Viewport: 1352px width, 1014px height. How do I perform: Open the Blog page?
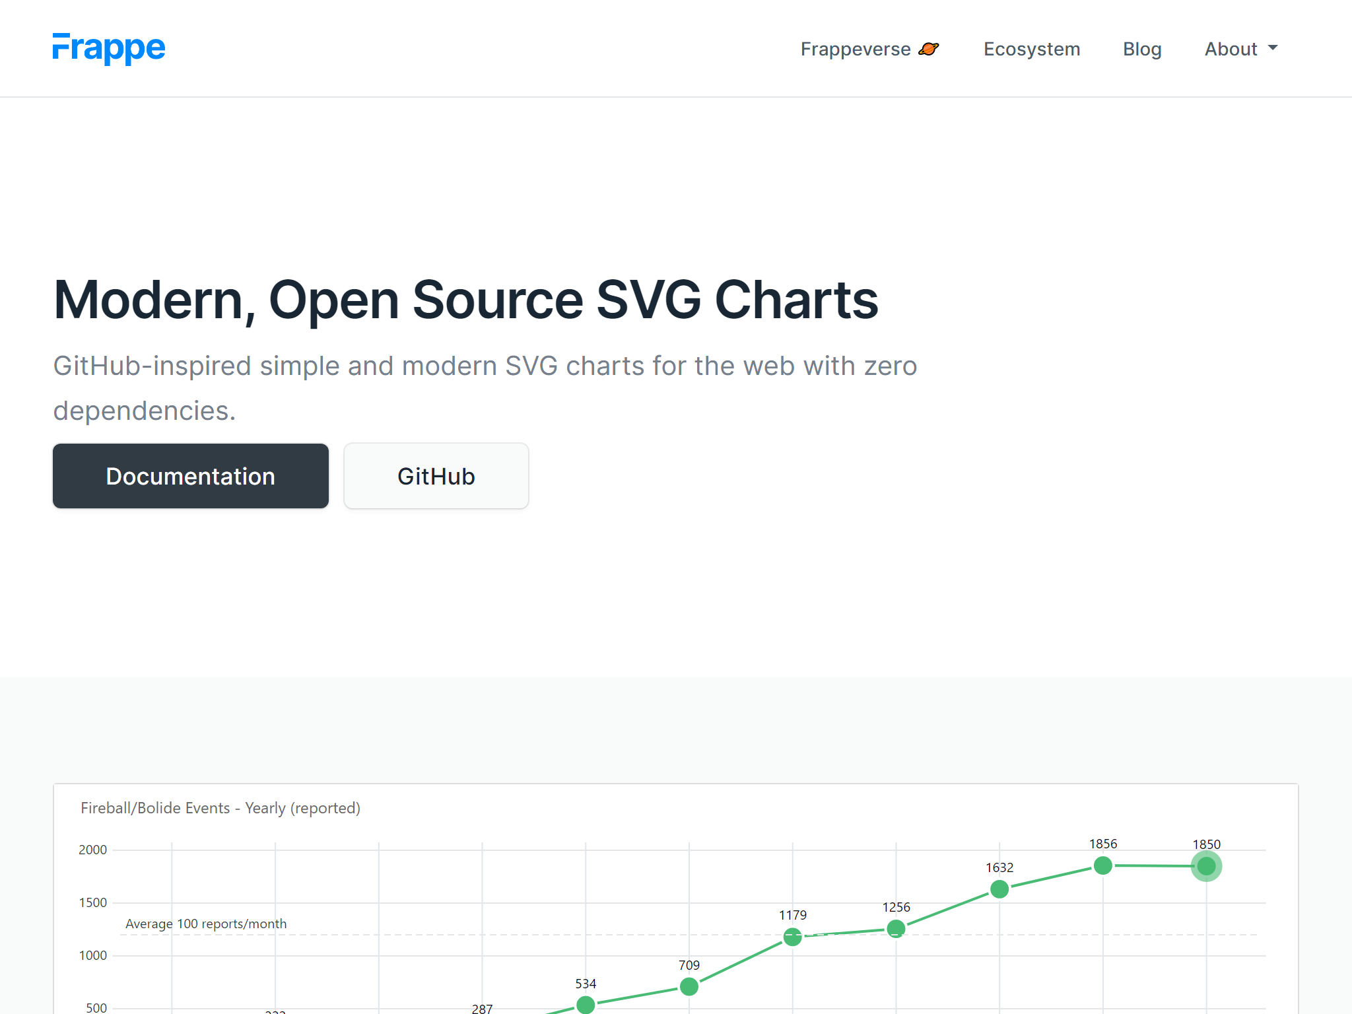click(1142, 49)
